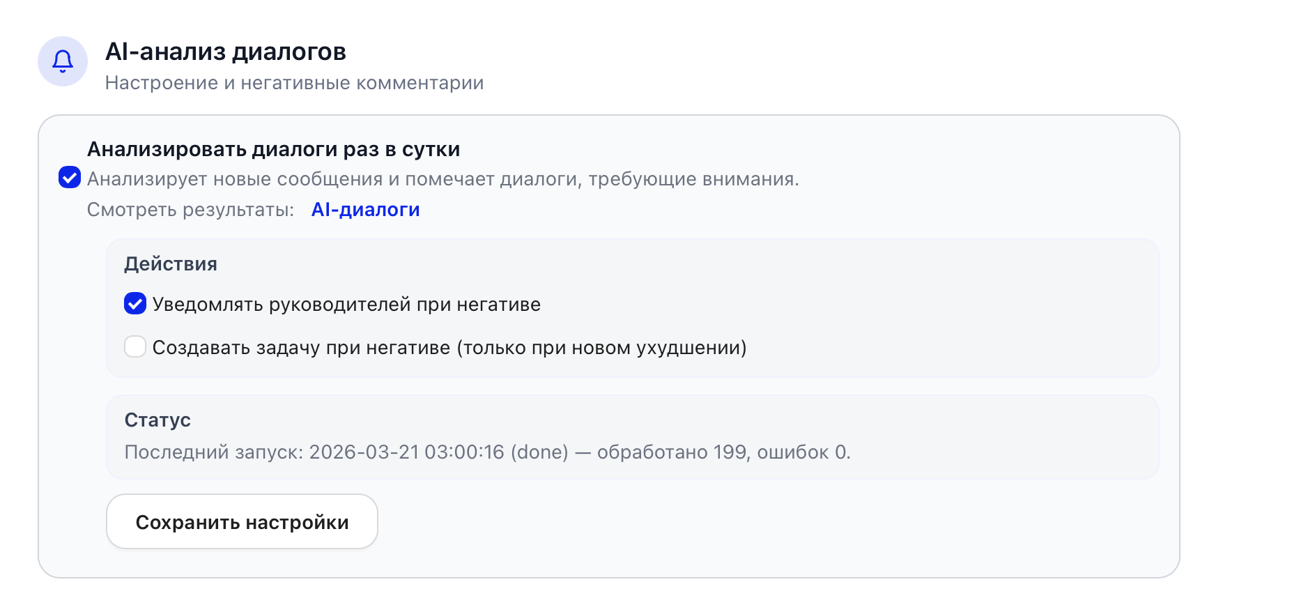The width and height of the screenshot is (1292, 605).
Task: Open the AI-диалоги results link
Action: tap(365, 210)
